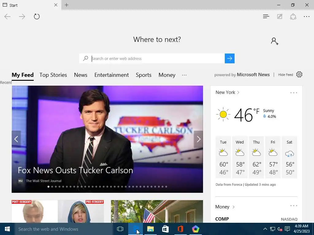Make a Web Note with the pen icon
The width and height of the screenshot is (314, 235).
click(x=280, y=17)
